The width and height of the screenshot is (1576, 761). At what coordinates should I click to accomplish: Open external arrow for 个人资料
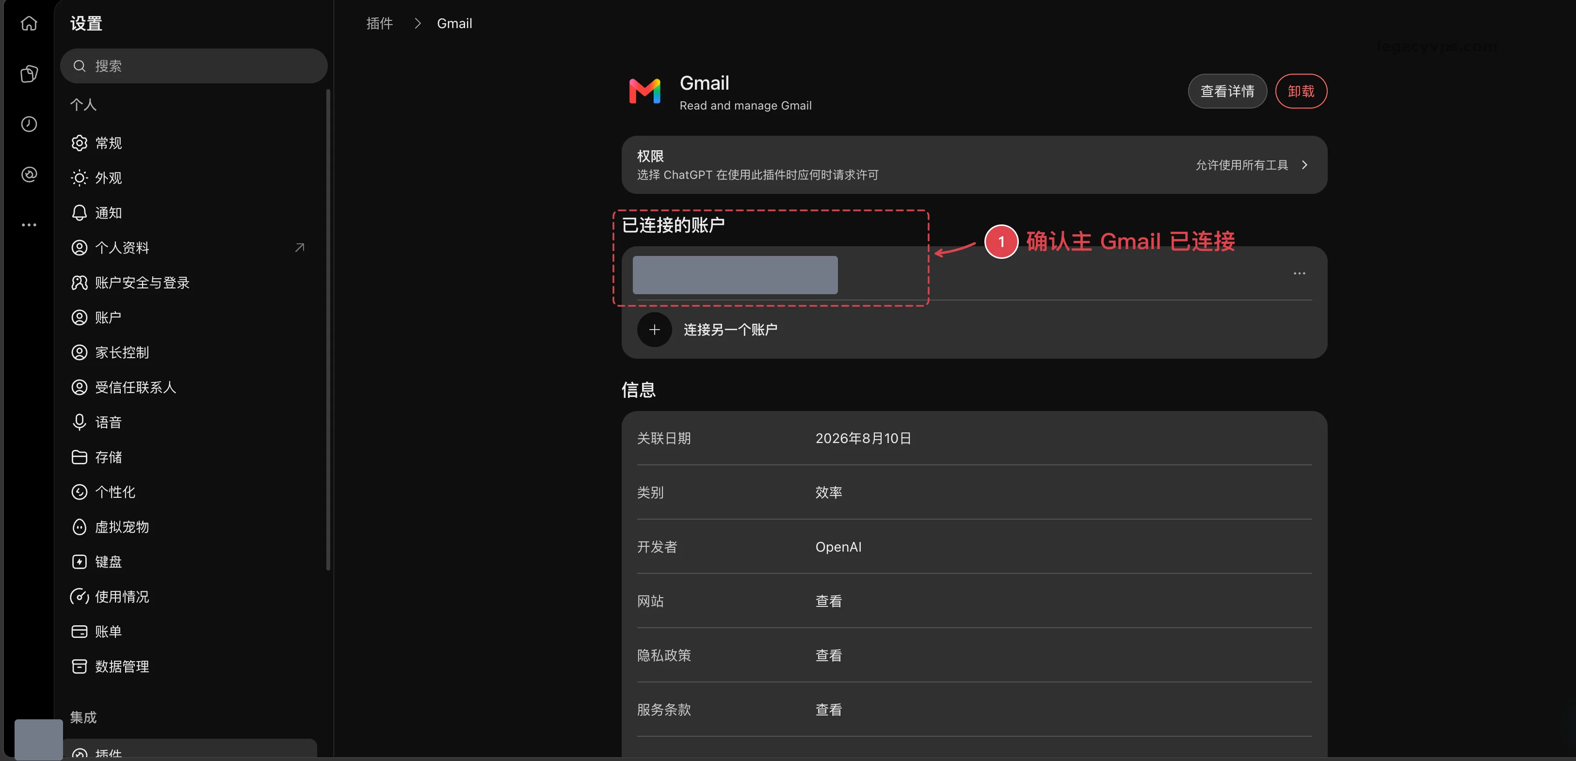click(x=299, y=248)
